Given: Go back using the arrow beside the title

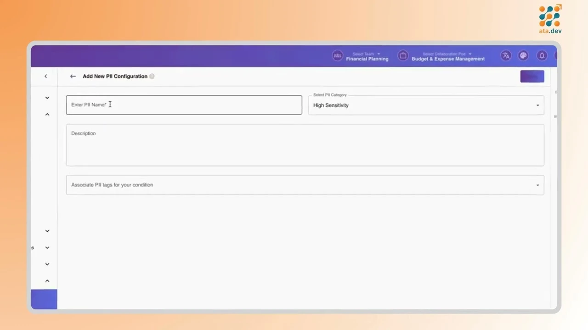Looking at the screenshot, I should 73,76.
